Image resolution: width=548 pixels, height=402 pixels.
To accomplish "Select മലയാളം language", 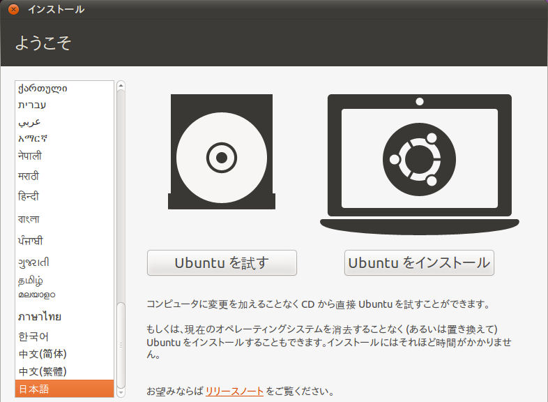I will coord(64,295).
